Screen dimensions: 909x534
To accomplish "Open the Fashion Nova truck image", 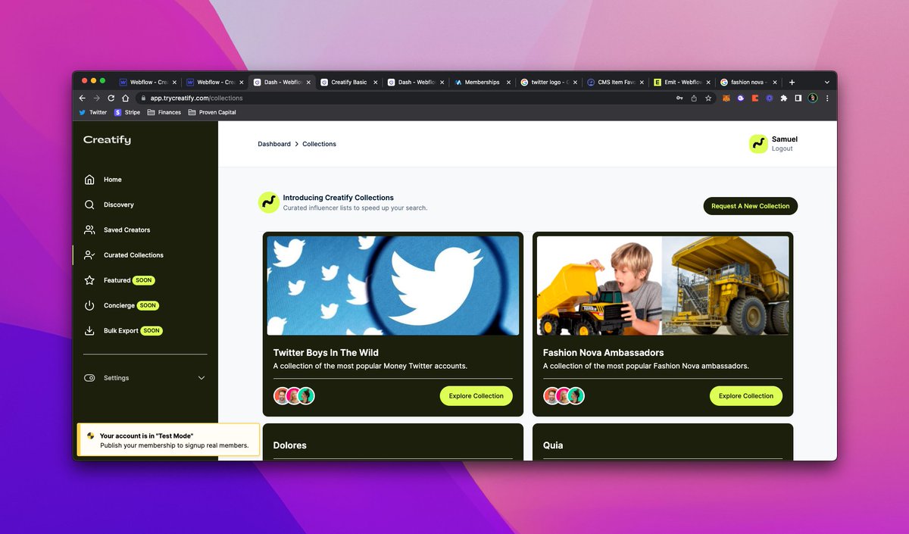I will pyautogui.click(x=663, y=286).
